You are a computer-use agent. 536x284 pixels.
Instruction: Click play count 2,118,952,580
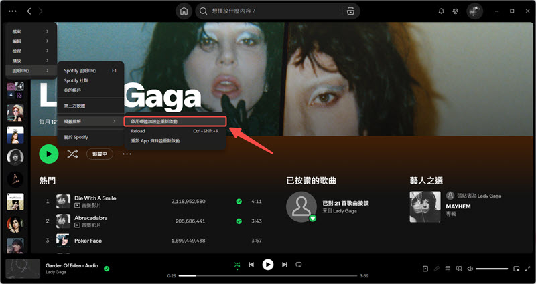coord(188,202)
